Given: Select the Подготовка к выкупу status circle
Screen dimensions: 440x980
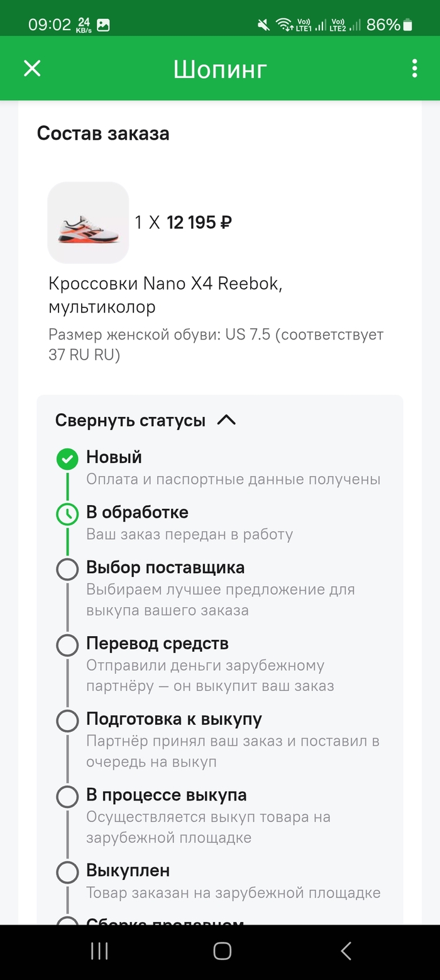Looking at the screenshot, I should [x=67, y=721].
